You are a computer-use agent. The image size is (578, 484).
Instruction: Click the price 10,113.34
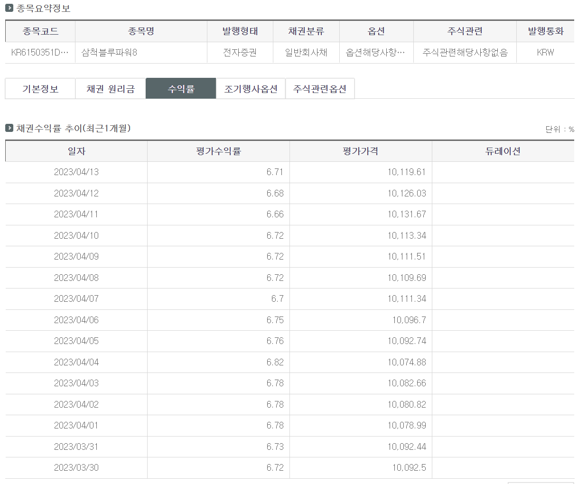(x=407, y=236)
